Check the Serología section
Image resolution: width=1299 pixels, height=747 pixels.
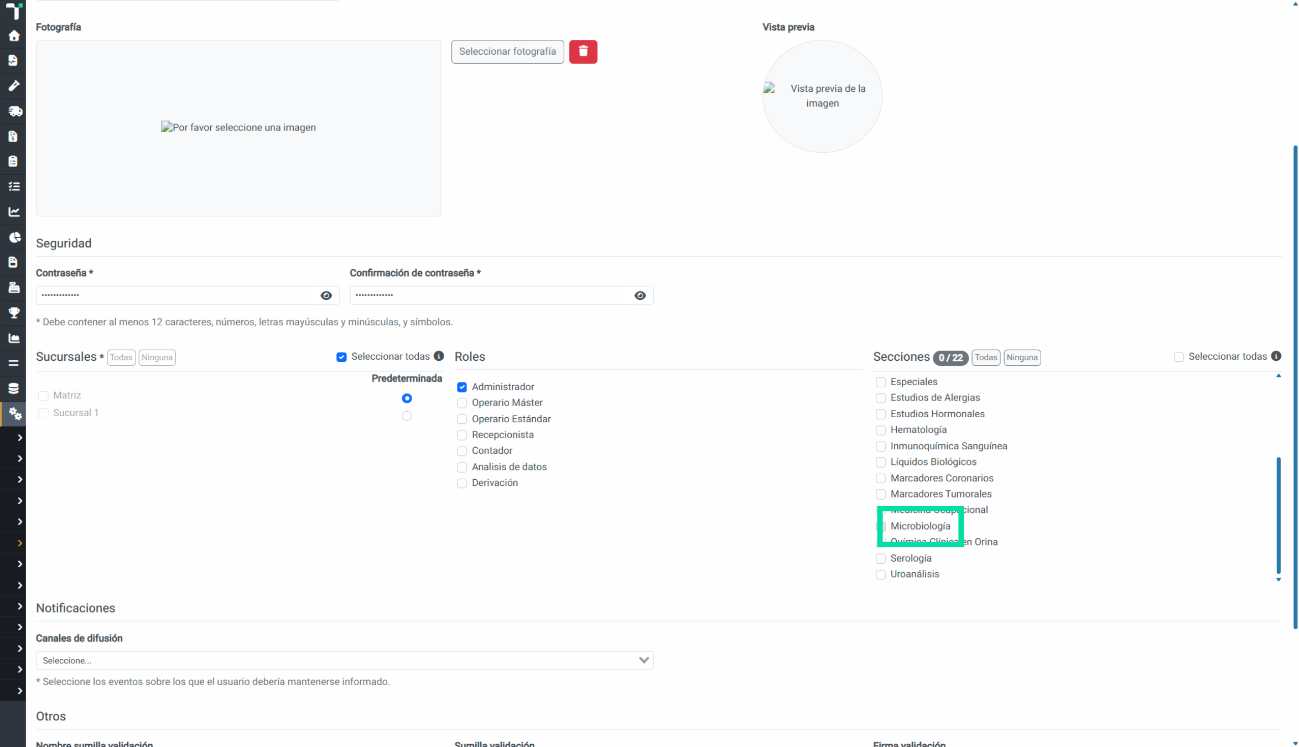880,558
